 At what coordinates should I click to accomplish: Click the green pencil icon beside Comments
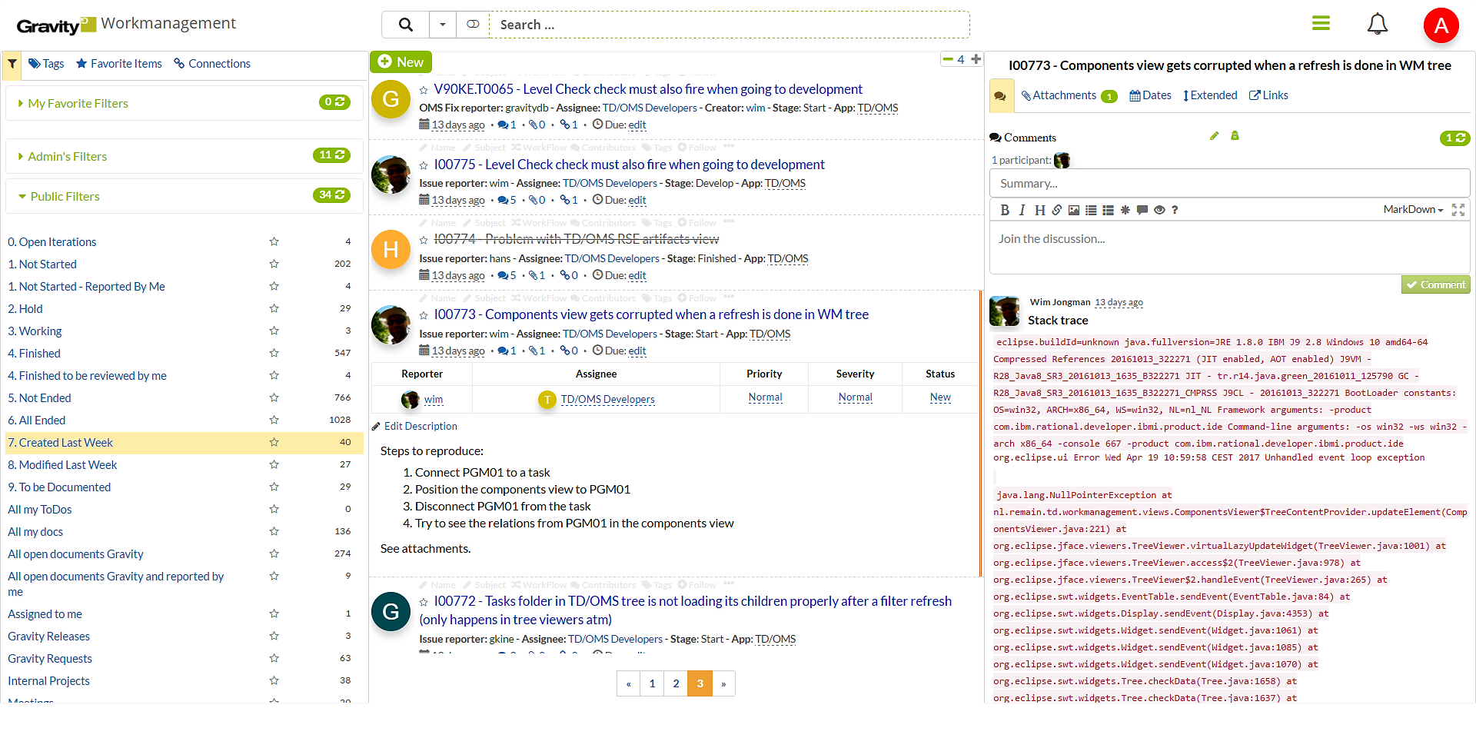1214,136
